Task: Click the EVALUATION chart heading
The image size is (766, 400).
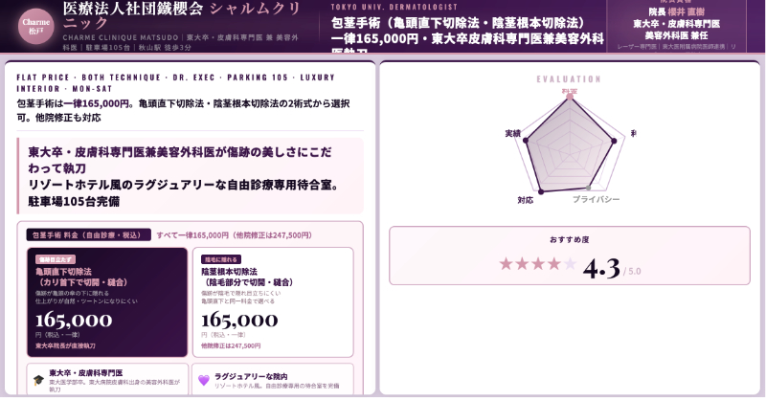Action: coord(569,78)
